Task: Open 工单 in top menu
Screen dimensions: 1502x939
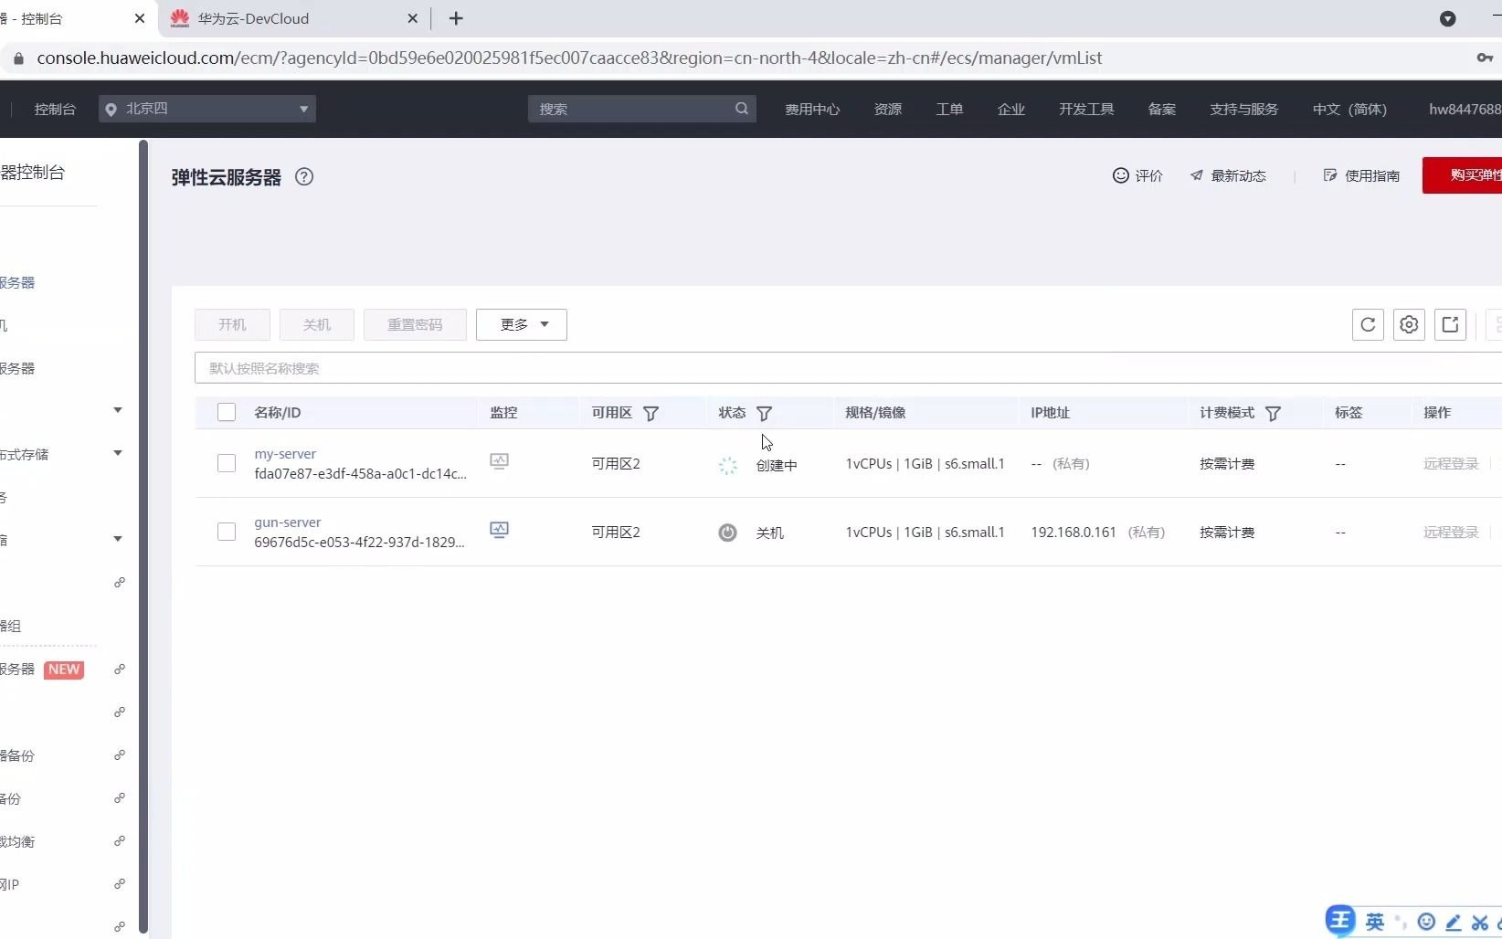Action: [949, 109]
